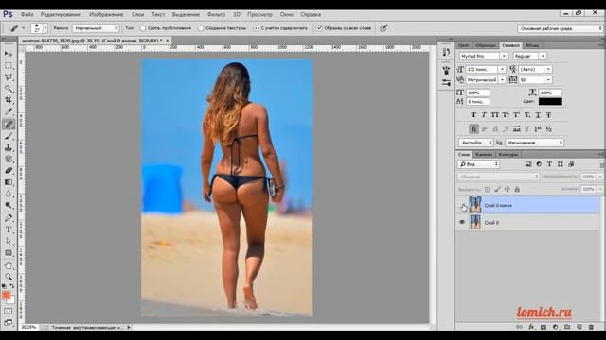Open the anti-aliasing 'Насыщенное' dropdown
Screen dimensions: 606x340
pyautogui.click(x=534, y=143)
